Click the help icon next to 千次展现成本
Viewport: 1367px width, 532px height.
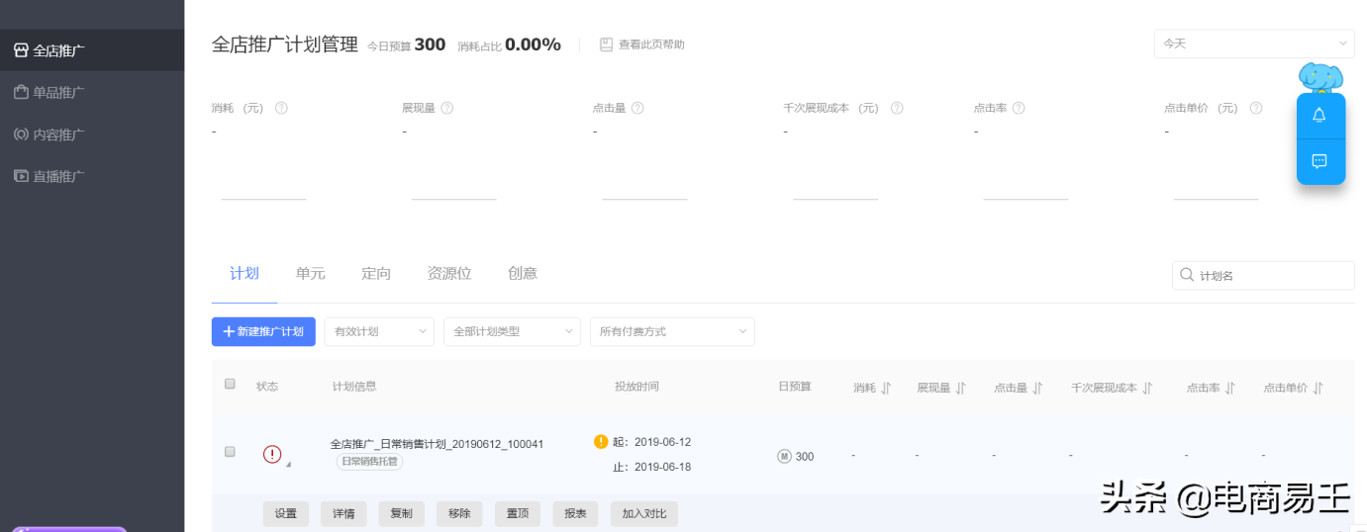pyautogui.click(x=897, y=108)
